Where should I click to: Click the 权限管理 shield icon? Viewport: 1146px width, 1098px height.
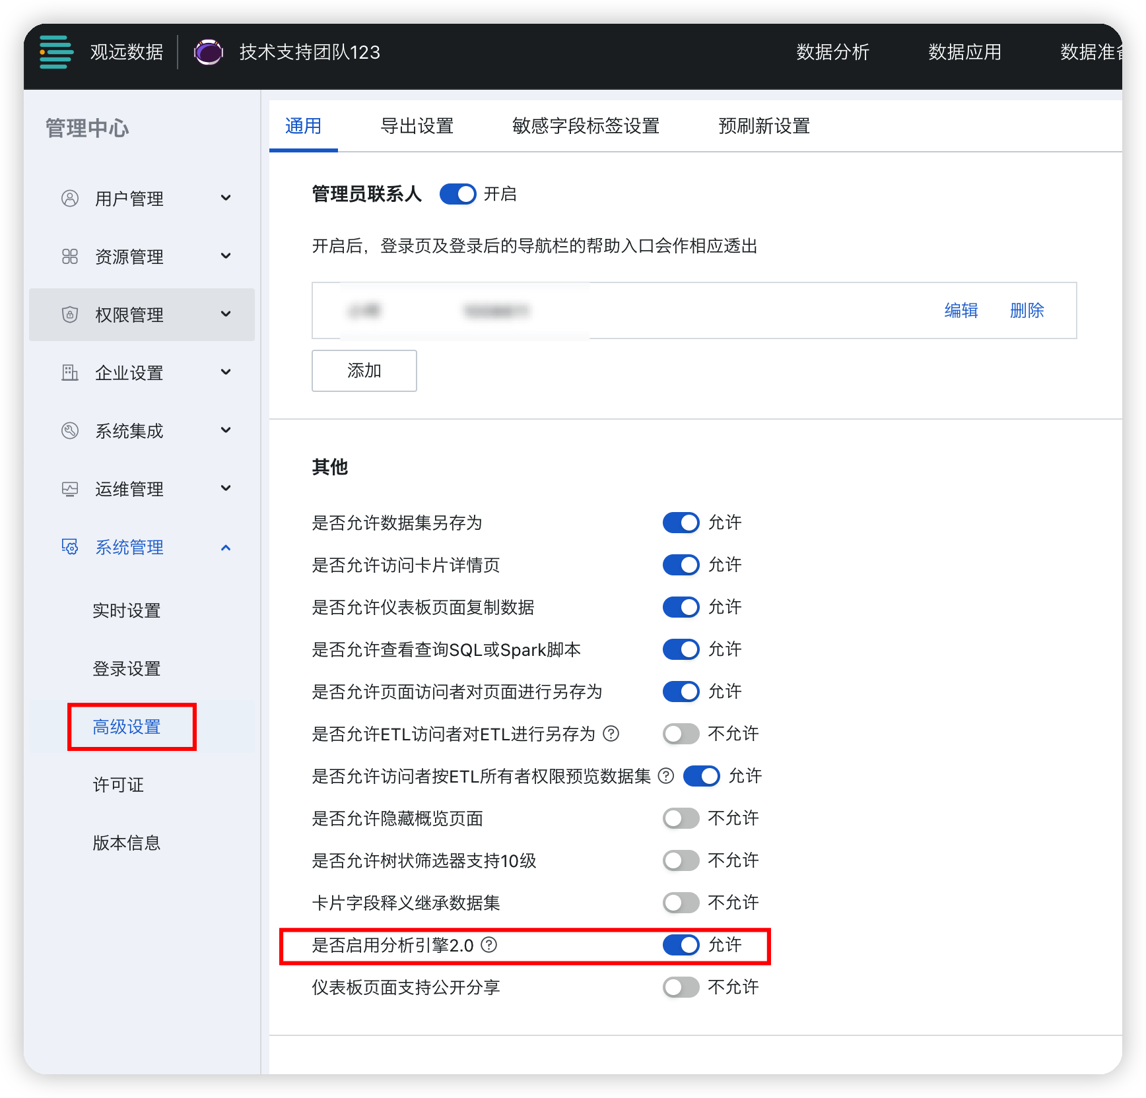pyautogui.click(x=70, y=314)
